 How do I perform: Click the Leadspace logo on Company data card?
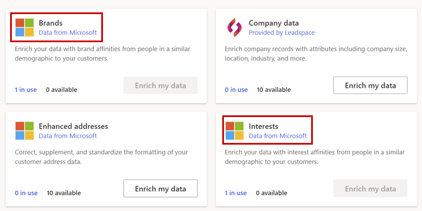pyautogui.click(x=235, y=28)
